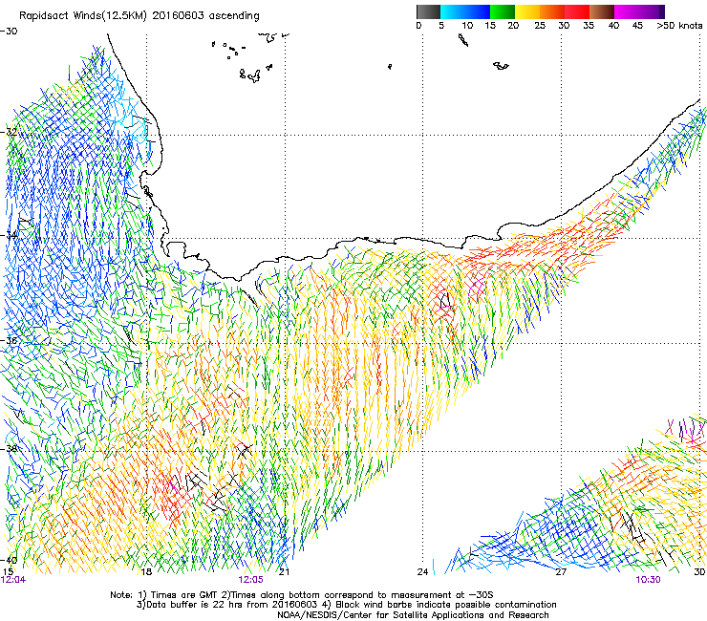707x621 pixels.
Task: Click the yellow 20-25 knots legend swatch
Action: click(x=527, y=11)
